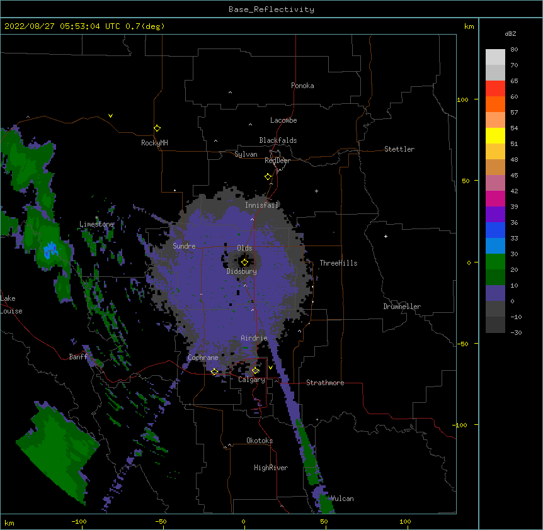Screen dimensions: 543x530
Task: Click the Base_Reflectivity title text
Action: 271,9
